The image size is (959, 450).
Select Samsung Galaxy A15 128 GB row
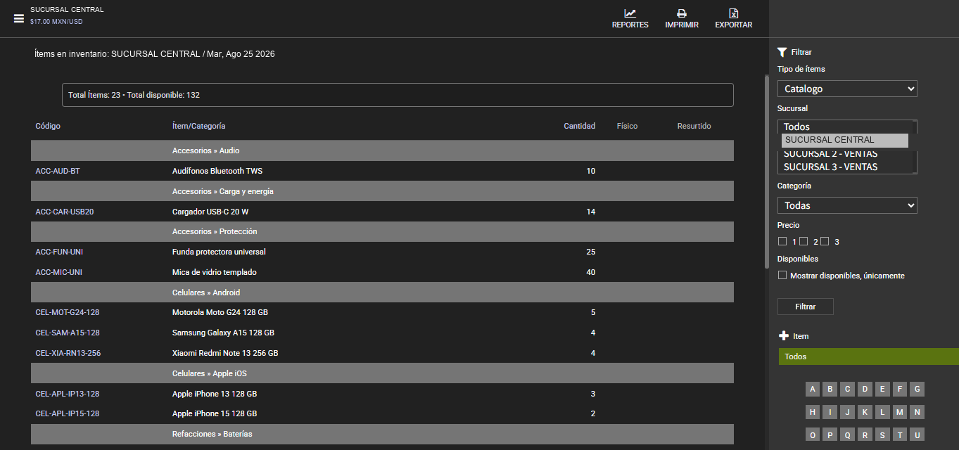[382, 333]
